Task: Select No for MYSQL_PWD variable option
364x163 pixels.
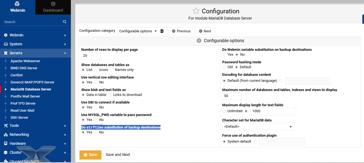Action: coord(96,120)
